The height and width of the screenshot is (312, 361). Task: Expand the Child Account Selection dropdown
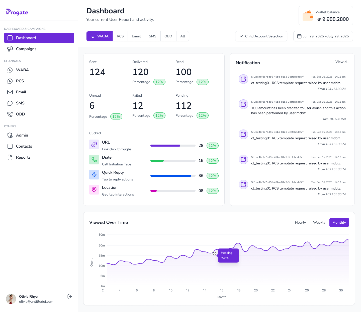[x=261, y=36]
